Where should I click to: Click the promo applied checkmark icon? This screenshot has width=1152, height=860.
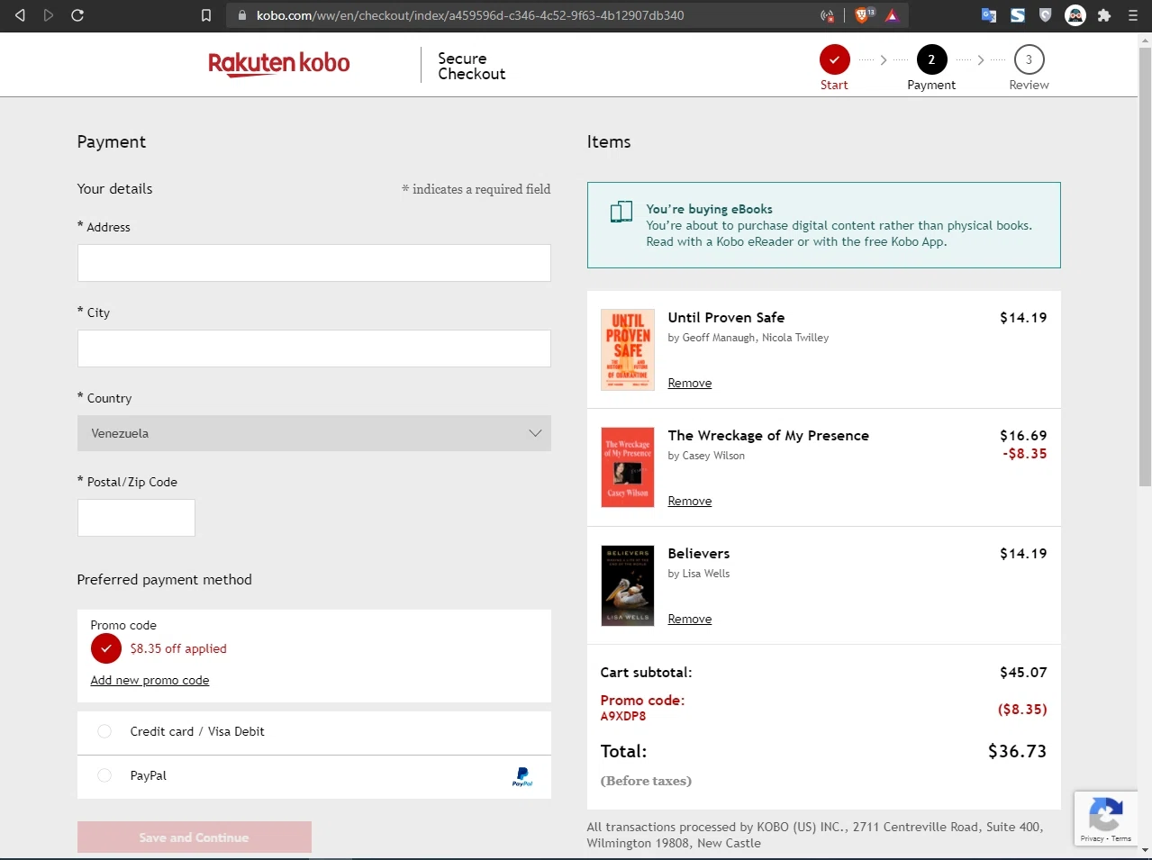pyautogui.click(x=105, y=648)
